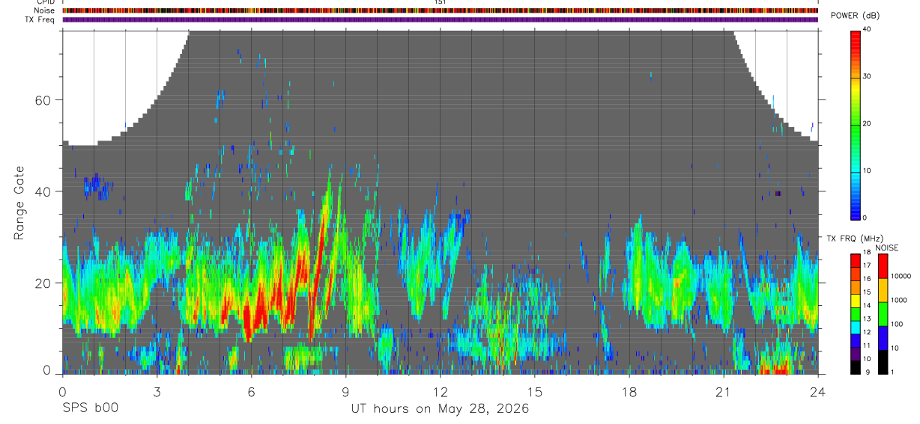
Task: Click the SPS b00 label
Action: pos(90,408)
